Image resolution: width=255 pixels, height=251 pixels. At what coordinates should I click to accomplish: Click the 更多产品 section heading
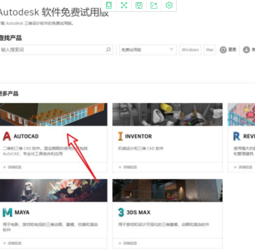9,94
